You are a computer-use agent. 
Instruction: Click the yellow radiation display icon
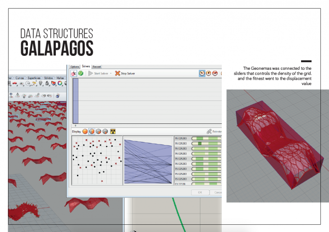tap(113, 132)
